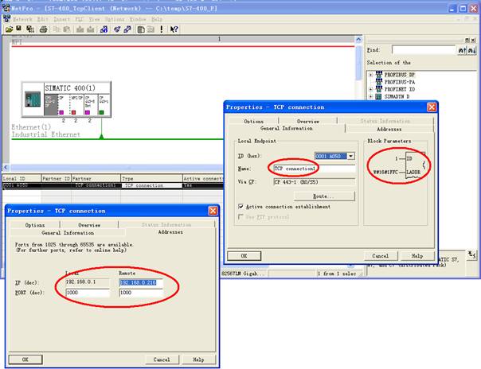
Task: Click the Print toolbar icon
Action: click(43, 29)
